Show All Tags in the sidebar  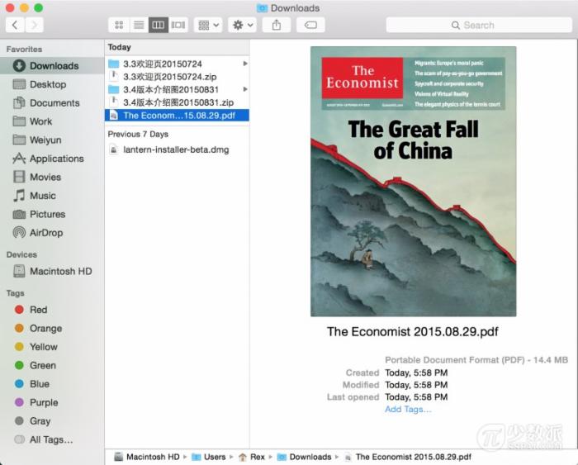point(52,439)
